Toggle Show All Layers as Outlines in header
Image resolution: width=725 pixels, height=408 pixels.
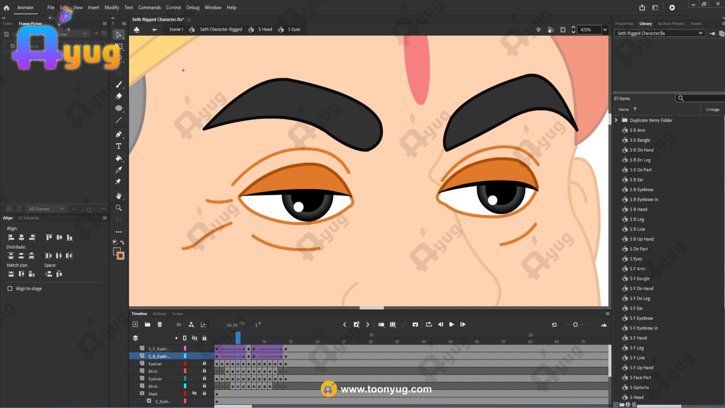pos(184,338)
